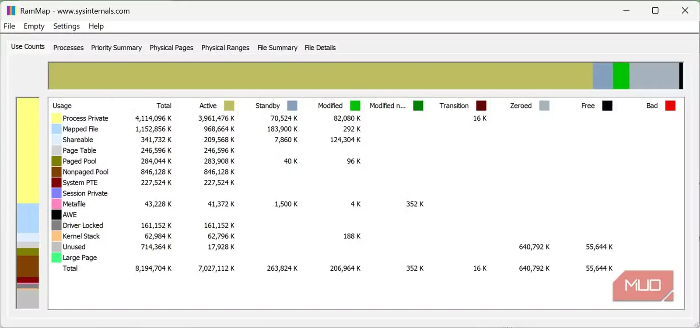Open the Help menu

(96, 26)
